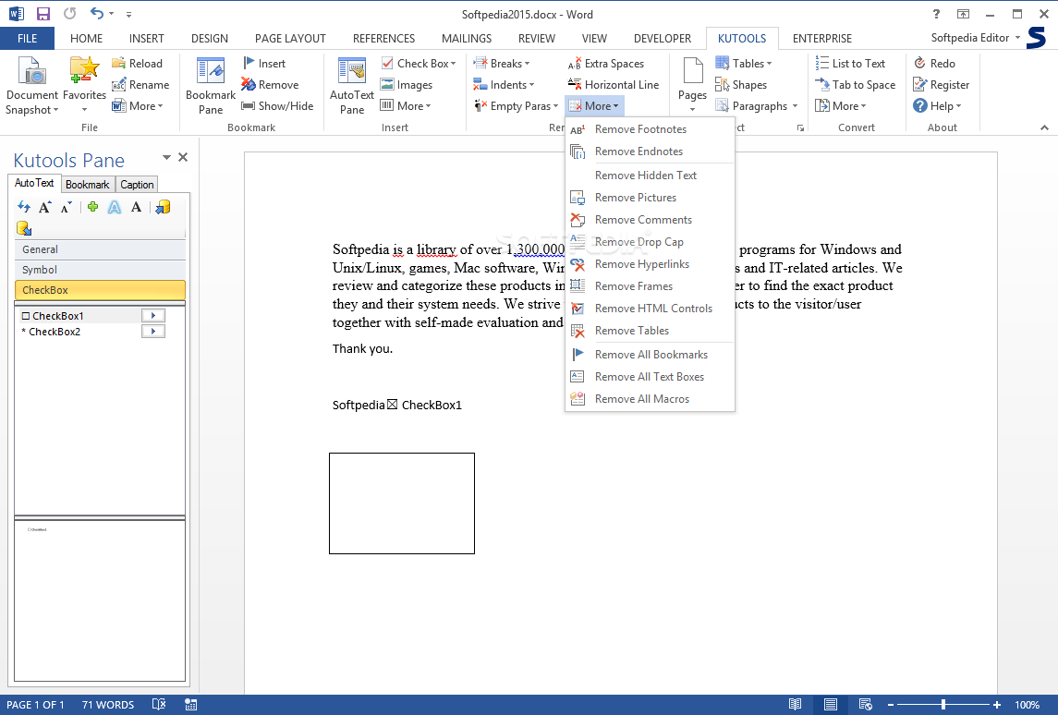
Task: Select Remove Comments menu entry
Action: point(650,219)
